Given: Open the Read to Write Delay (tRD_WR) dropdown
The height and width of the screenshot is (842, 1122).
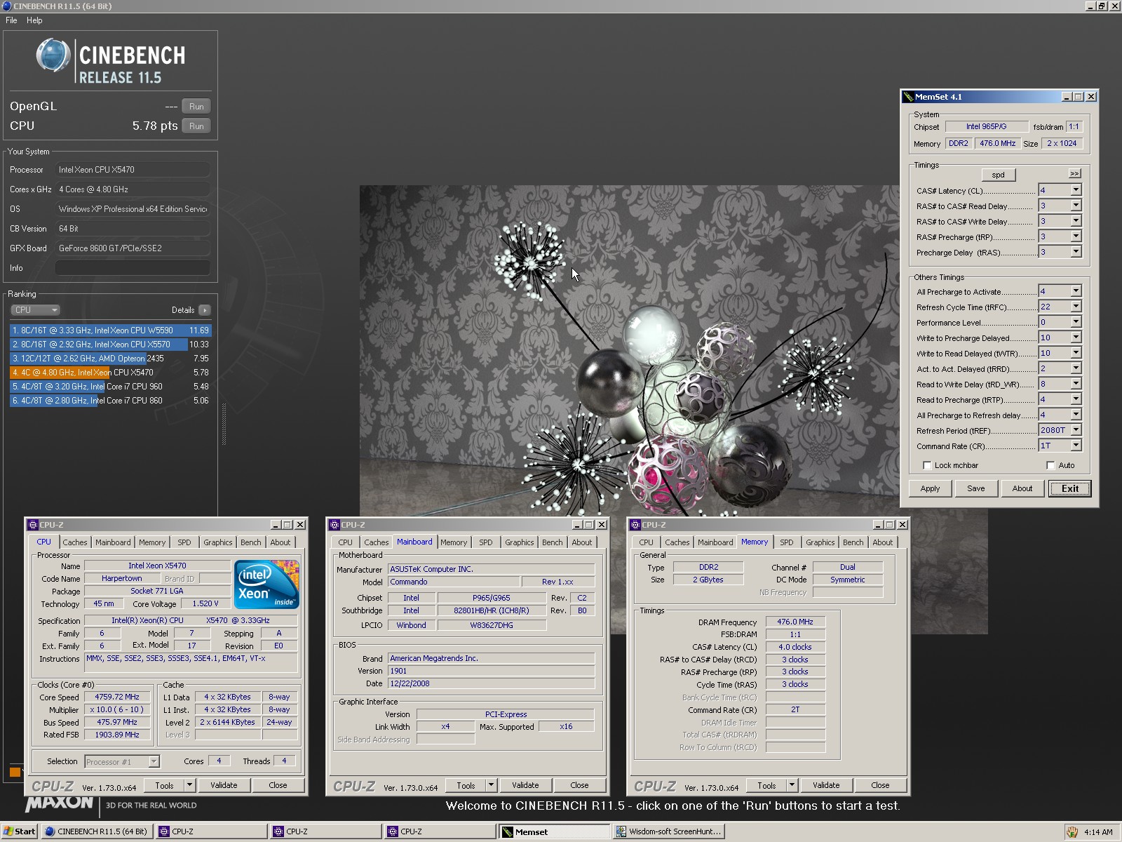Looking at the screenshot, I should click(1076, 384).
